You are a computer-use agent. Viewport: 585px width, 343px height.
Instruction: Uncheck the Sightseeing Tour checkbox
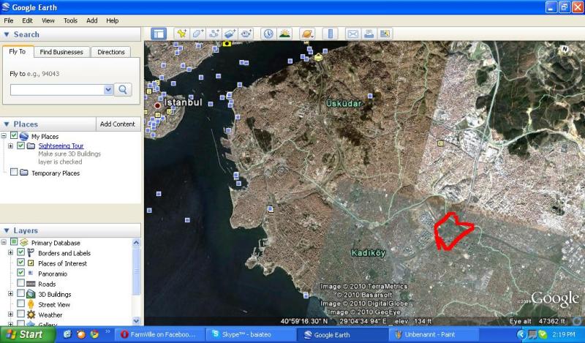(21, 146)
